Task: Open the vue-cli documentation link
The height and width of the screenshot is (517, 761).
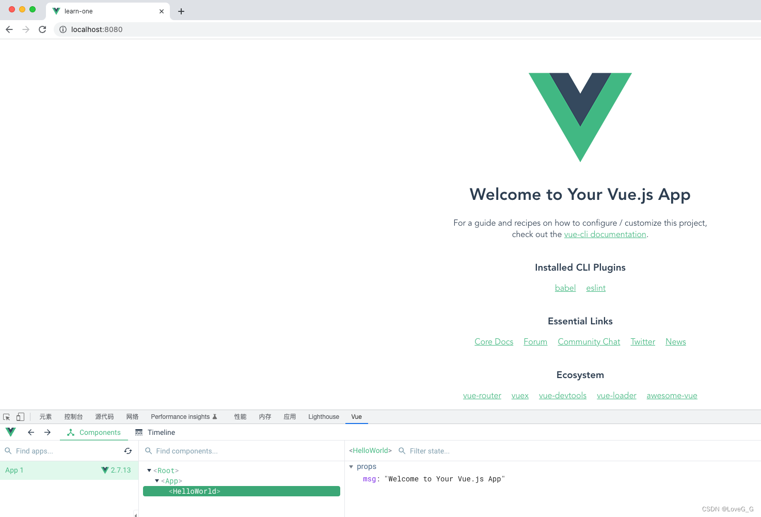Action: coord(605,234)
